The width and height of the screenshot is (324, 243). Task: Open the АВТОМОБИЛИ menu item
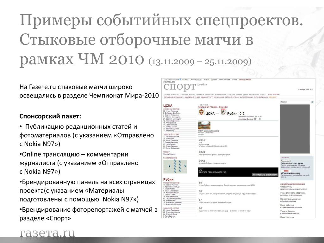(254, 94)
